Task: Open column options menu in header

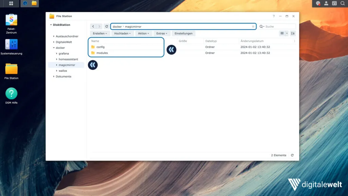Action: pyautogui.click(x=295, y=41)
